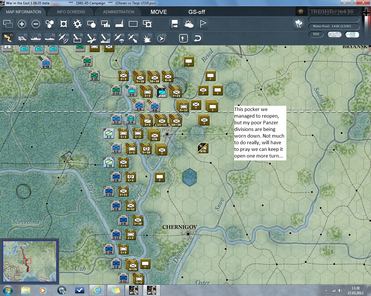
Task: Toggle weather overlay display
Action: click(x=189, y=24)
